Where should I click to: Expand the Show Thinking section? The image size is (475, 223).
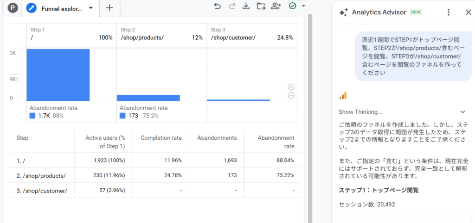tap(462, 112)
